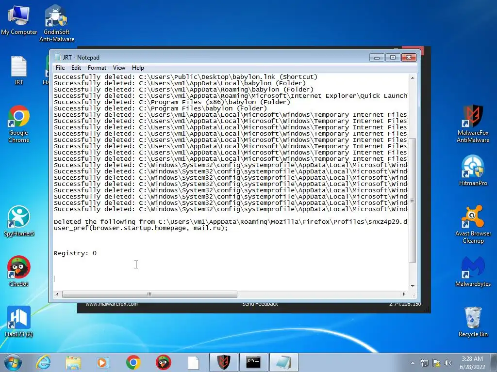Click vertical scrollbar up arrow in Notepad
Image resolution: width=497 pixels, height=372 pixels.
coord(413,78)
